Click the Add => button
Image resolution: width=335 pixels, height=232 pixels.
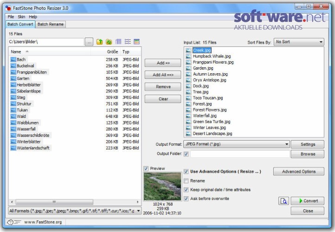(x=163, y=63)
